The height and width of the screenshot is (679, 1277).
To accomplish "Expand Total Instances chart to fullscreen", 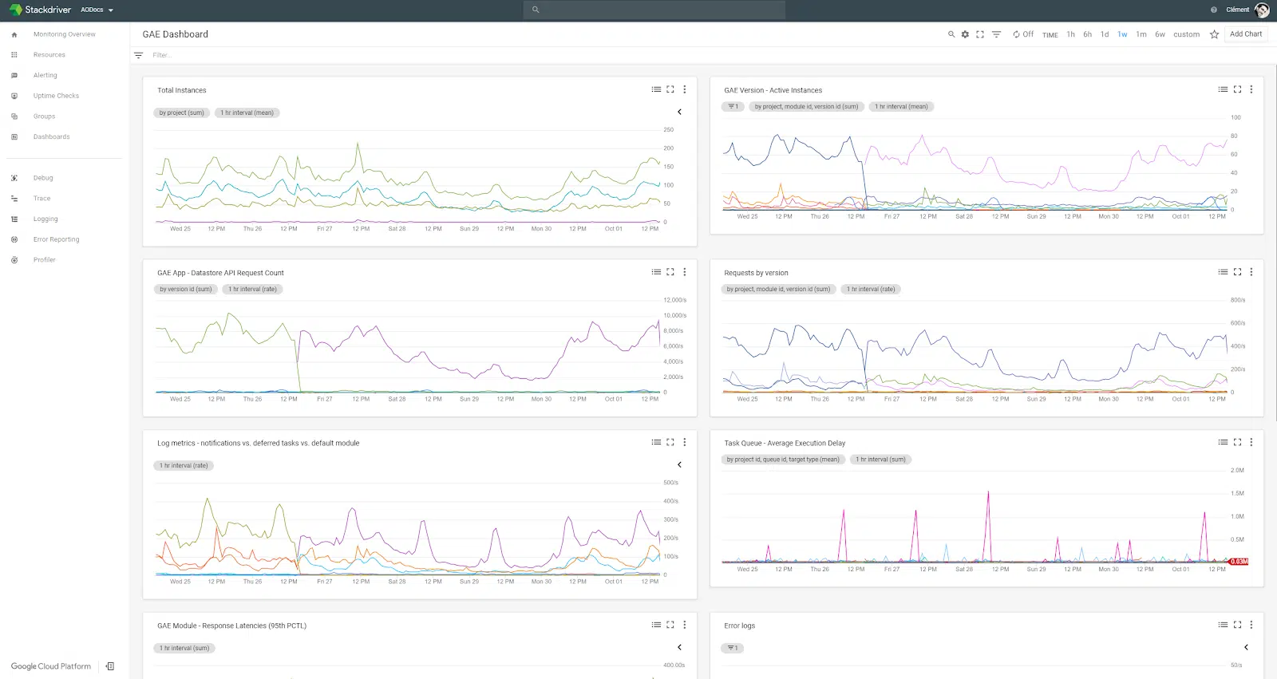I will [x=670, y=89].
